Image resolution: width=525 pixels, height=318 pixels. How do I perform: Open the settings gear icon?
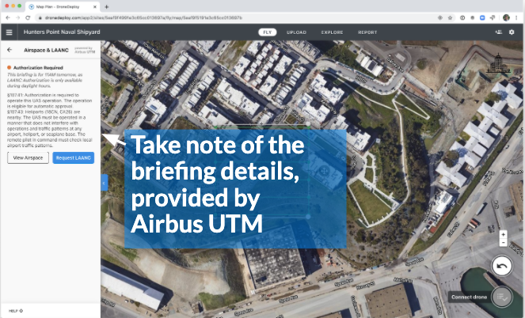point(512,32)
